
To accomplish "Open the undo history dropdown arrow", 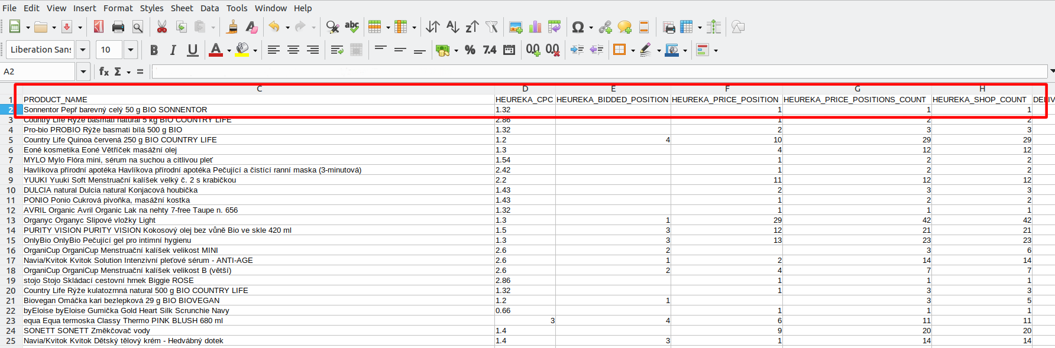I will 287,28.
